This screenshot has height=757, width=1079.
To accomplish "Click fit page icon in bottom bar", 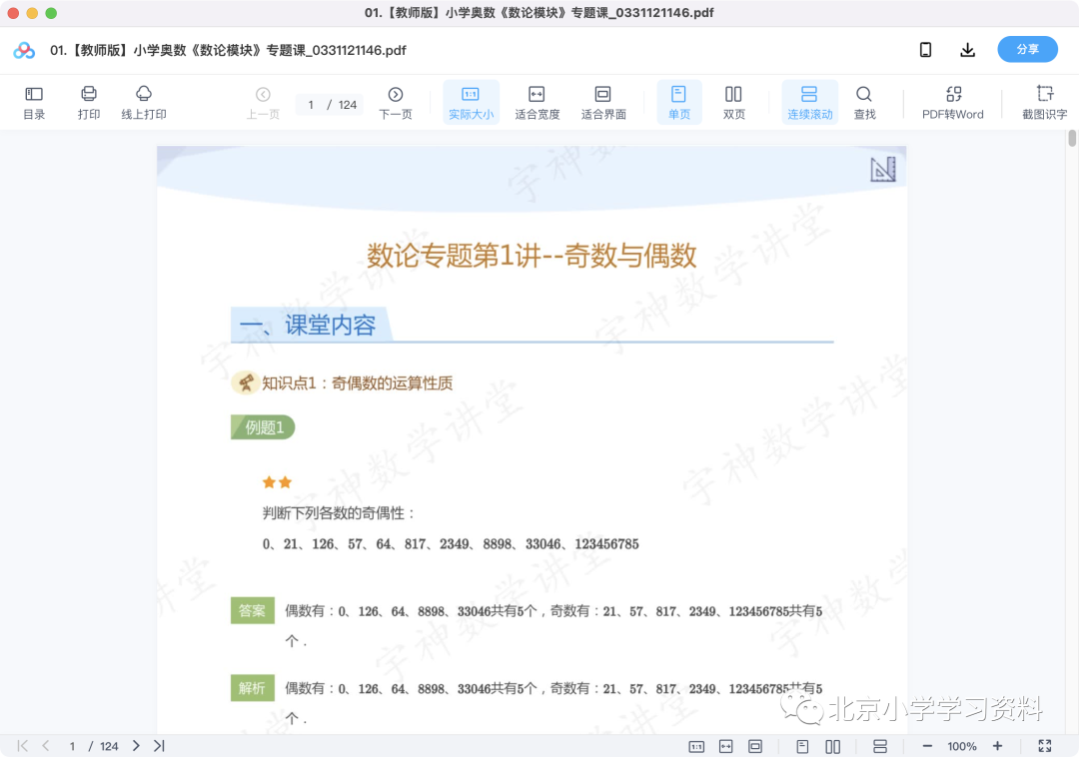I will 755,747.
